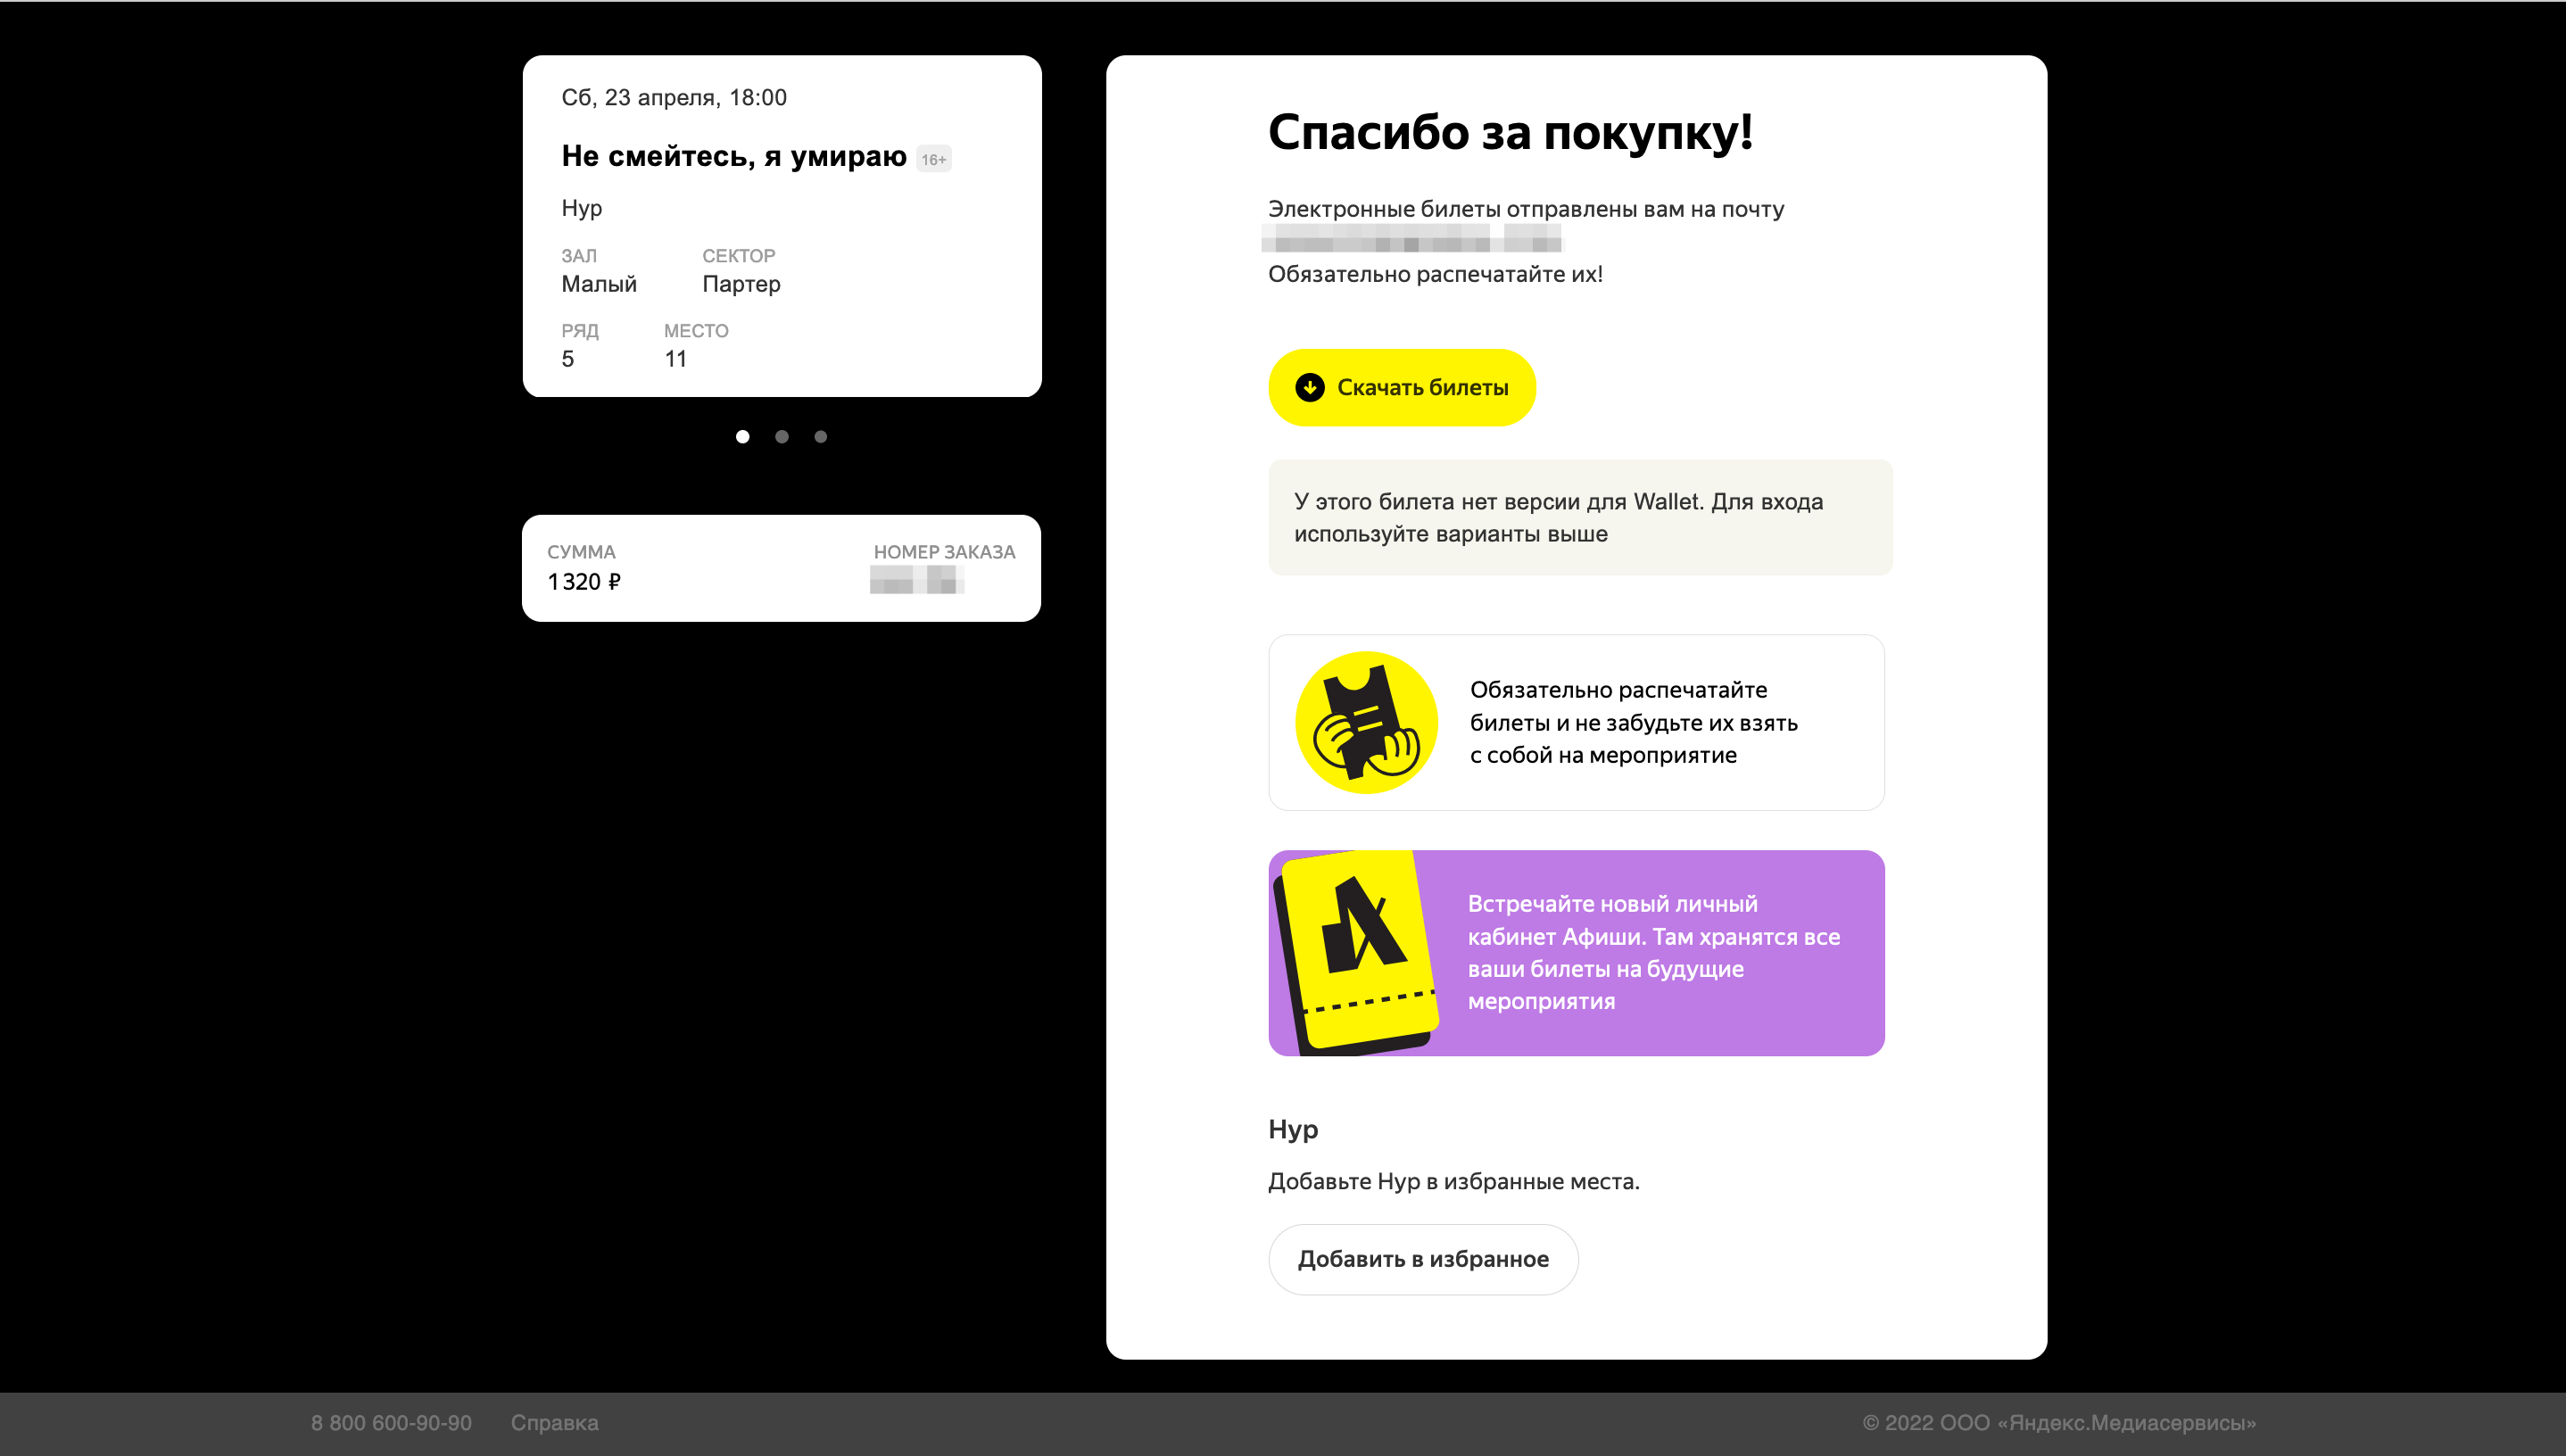Click Добавить в избранное button
2566x1456 pixels.
pyautogui.click(x=1422, y=1259)
